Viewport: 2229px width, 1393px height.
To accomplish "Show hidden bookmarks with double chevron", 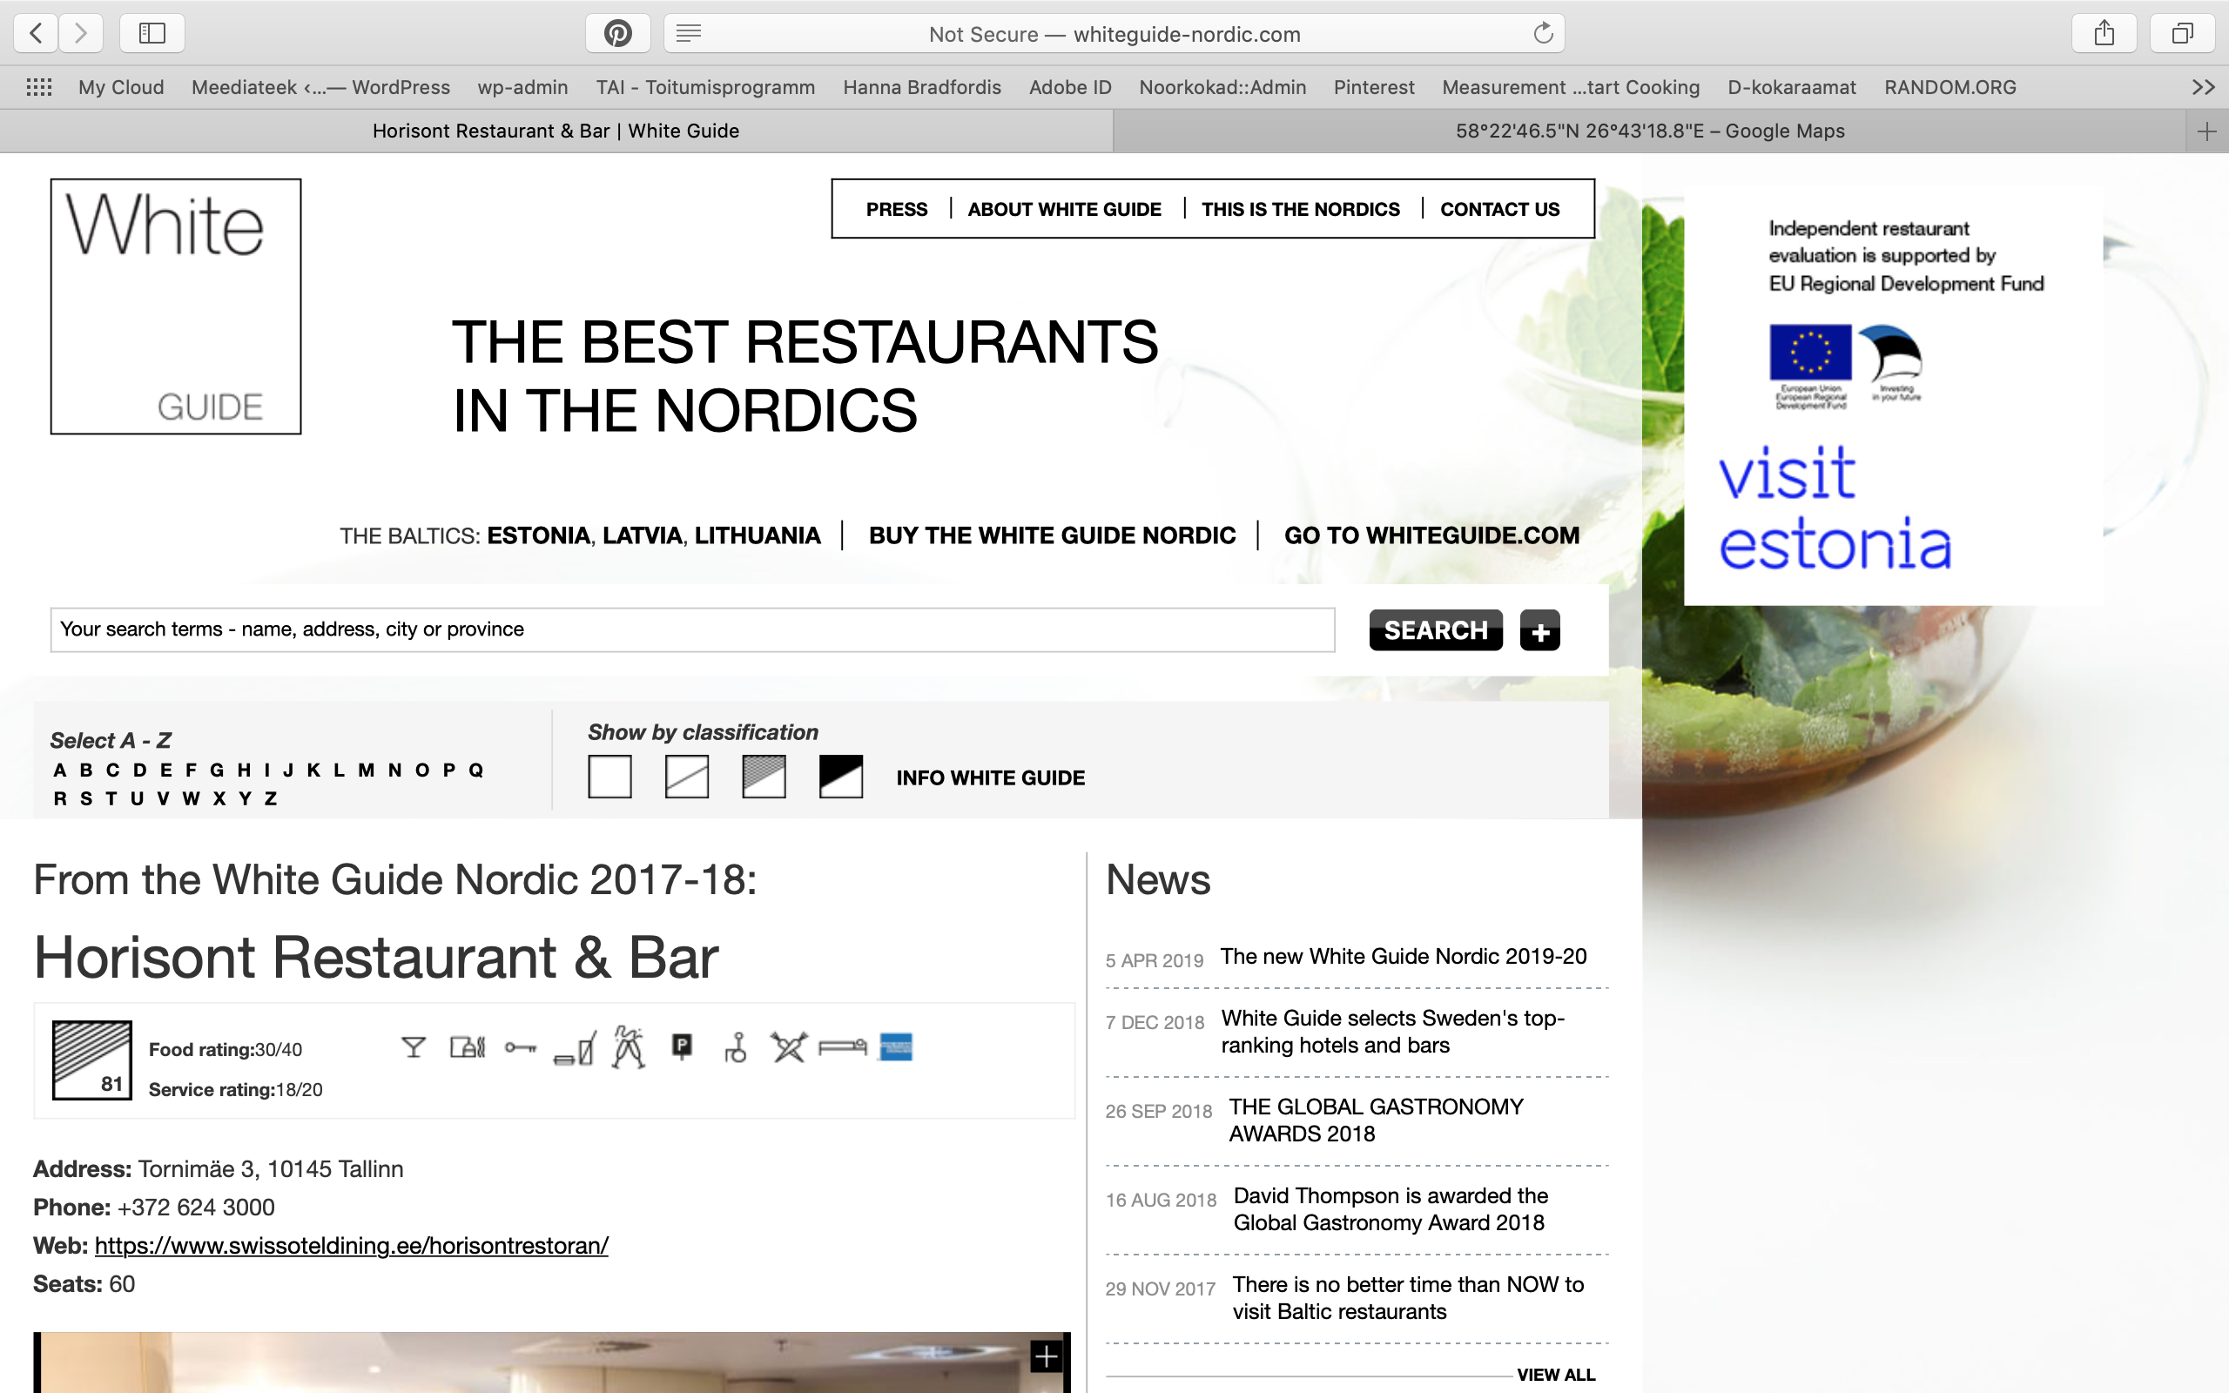I will tap(2202, 88).
